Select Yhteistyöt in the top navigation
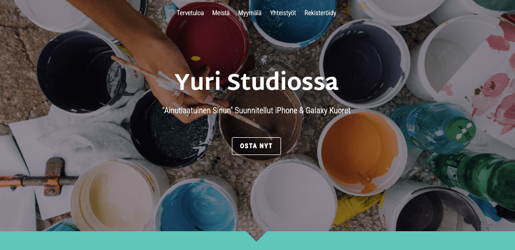Viewport: 515px width, 250px height. tap(283, 13)
